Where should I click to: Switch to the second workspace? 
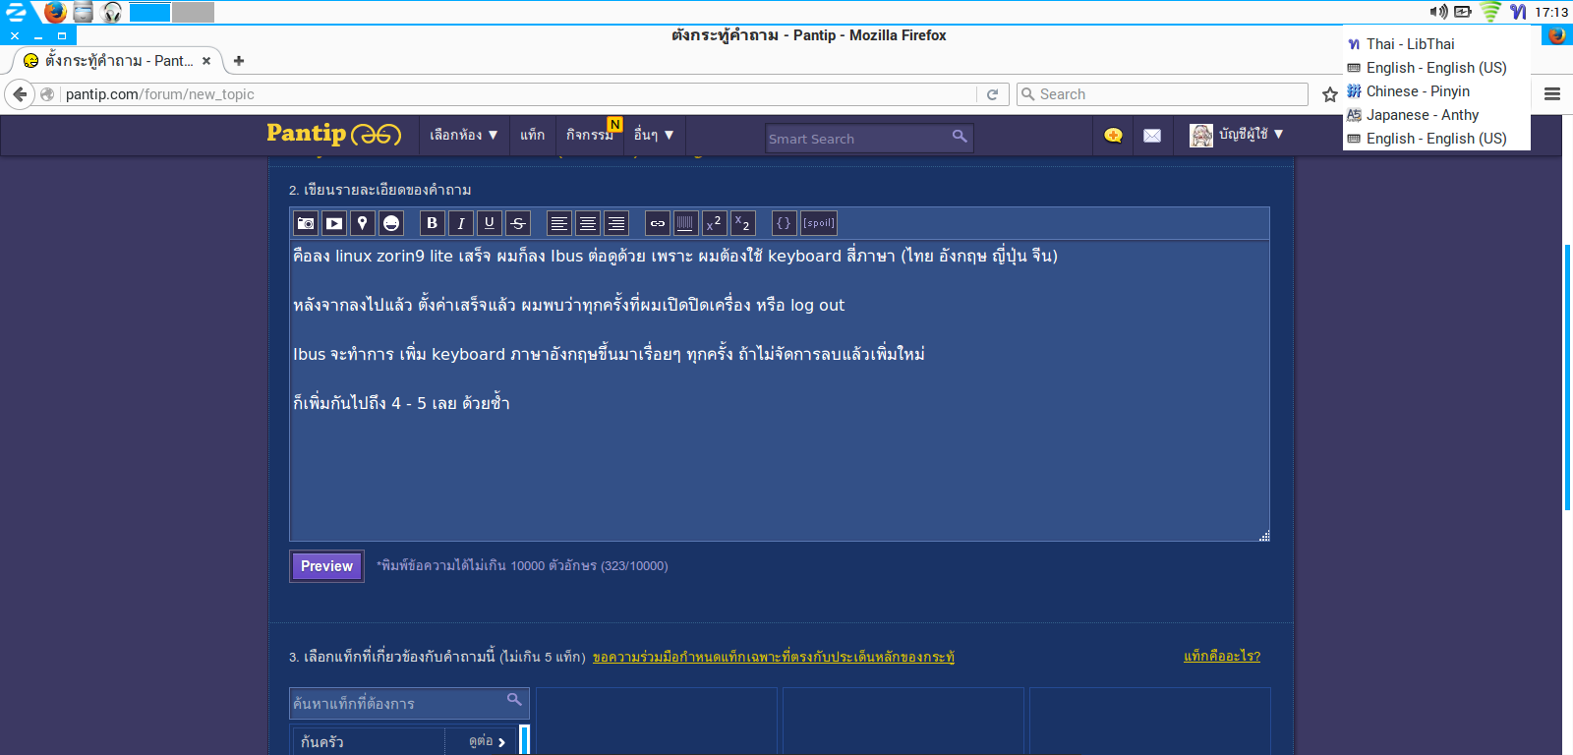point(193,12)
